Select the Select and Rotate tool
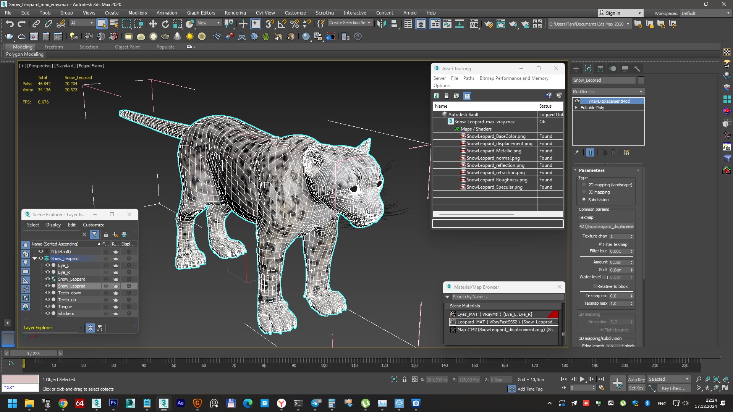The height and width of the screenshot is (412, 733). click(165, 24)
